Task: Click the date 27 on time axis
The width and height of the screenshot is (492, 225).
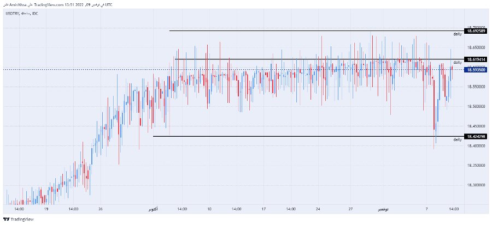Action: [x=351, y=209]
